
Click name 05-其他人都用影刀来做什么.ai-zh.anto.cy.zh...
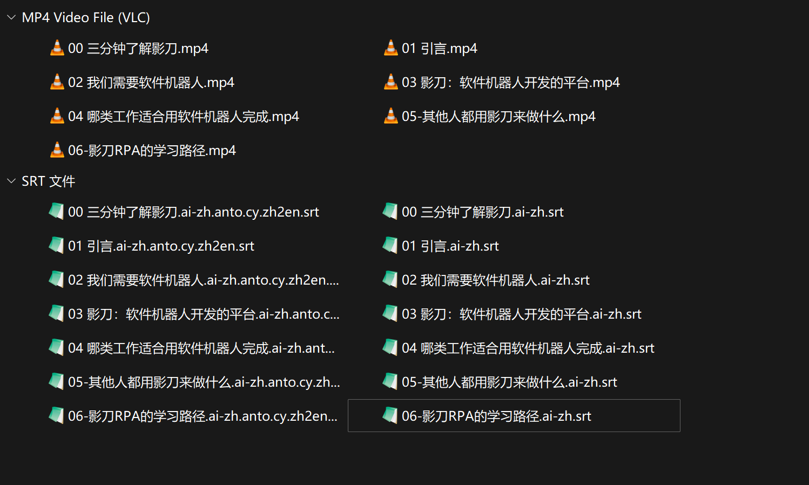(204, 382)
